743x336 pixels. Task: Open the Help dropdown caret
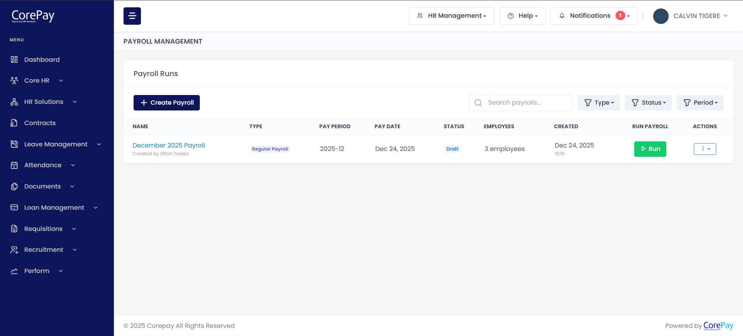tap(536, 16)
